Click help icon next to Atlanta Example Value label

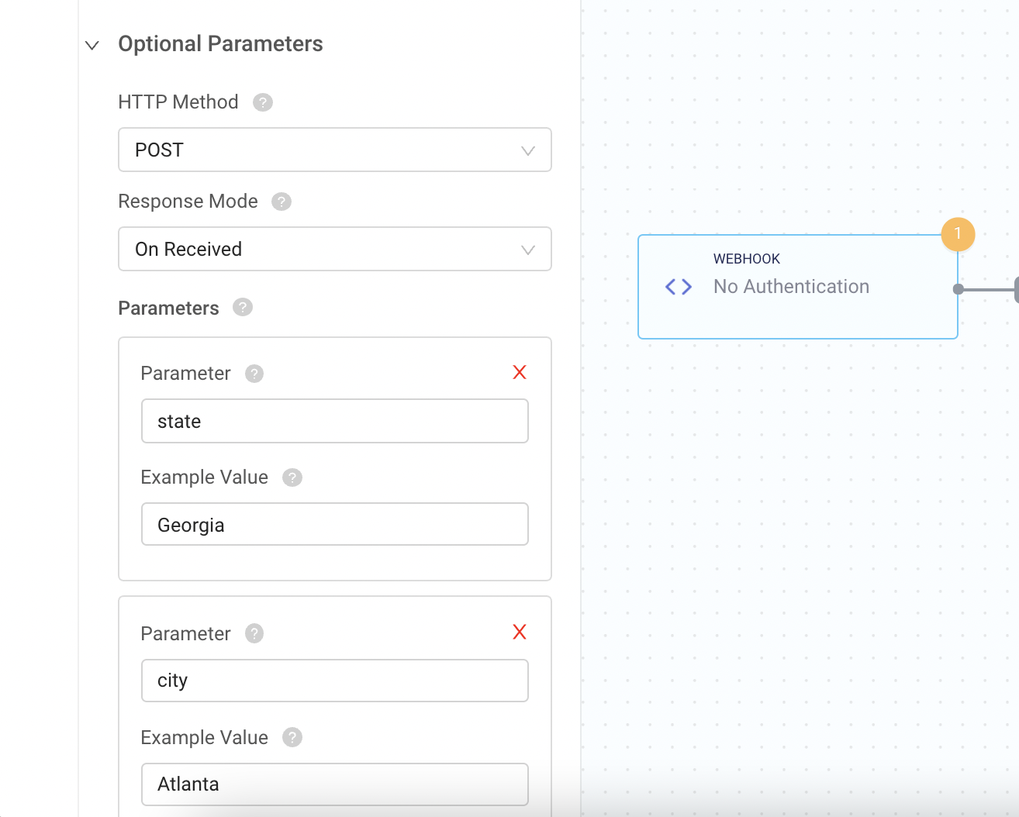(x=292, y=737)
